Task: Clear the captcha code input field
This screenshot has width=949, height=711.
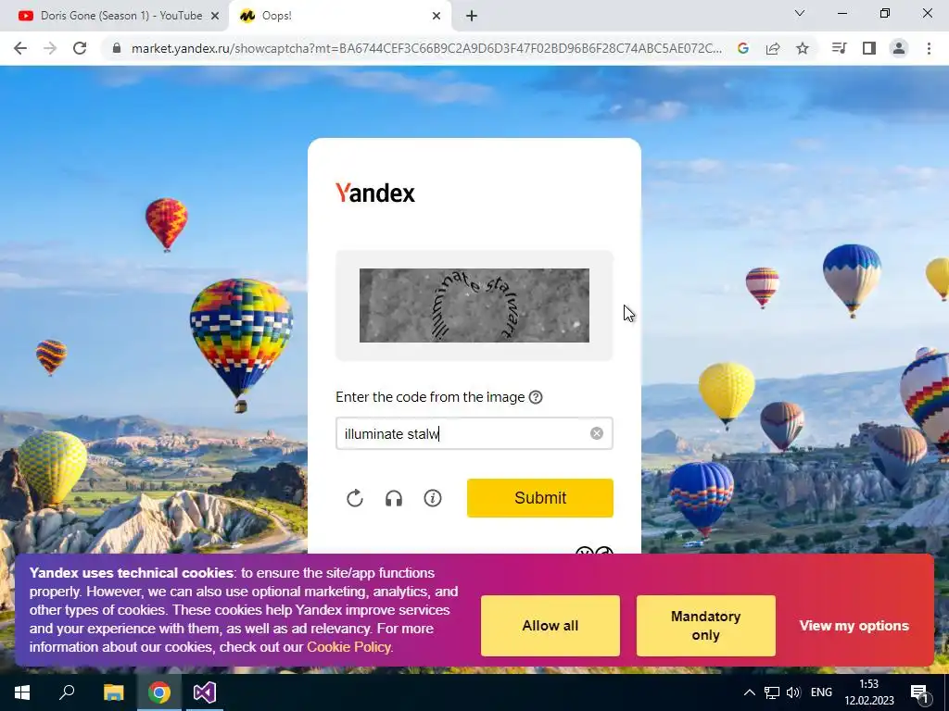Action: pyautogui.click(x=597, y=433)
